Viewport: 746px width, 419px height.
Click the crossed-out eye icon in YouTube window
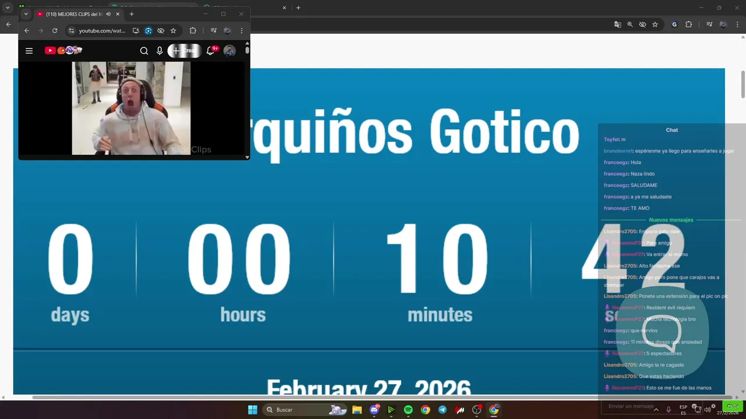click(161, 30)
